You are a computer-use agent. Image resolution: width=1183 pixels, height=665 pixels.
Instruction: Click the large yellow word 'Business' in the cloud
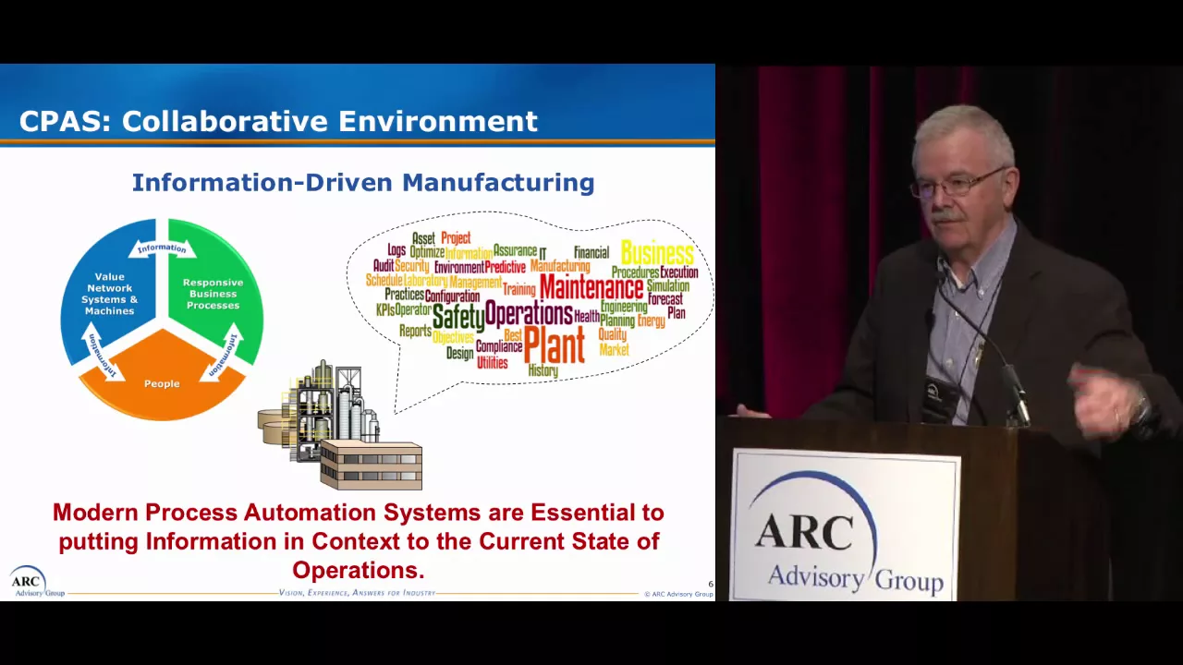658,253
